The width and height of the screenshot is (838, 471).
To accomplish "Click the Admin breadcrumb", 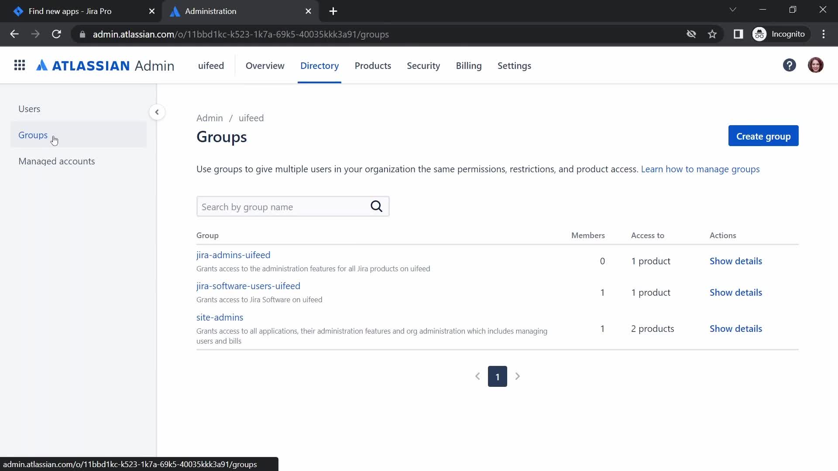I will 209,118.
